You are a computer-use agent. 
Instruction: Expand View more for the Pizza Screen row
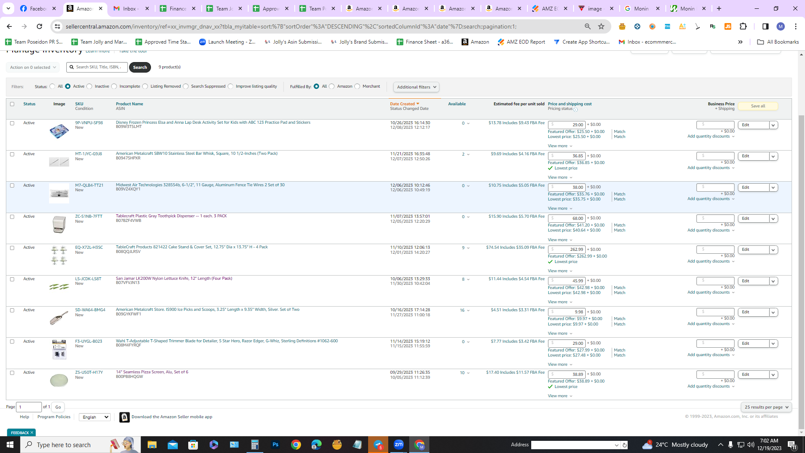[560, 396]
